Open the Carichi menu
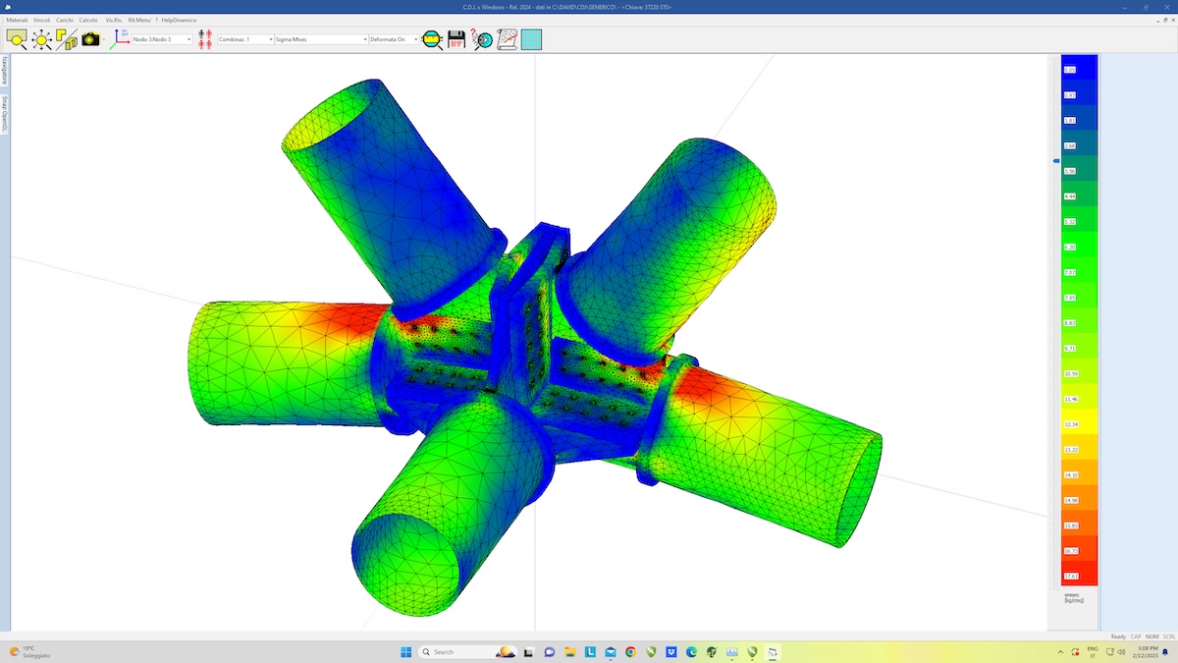The image size is (1178, 663). [x=65, y=20]
